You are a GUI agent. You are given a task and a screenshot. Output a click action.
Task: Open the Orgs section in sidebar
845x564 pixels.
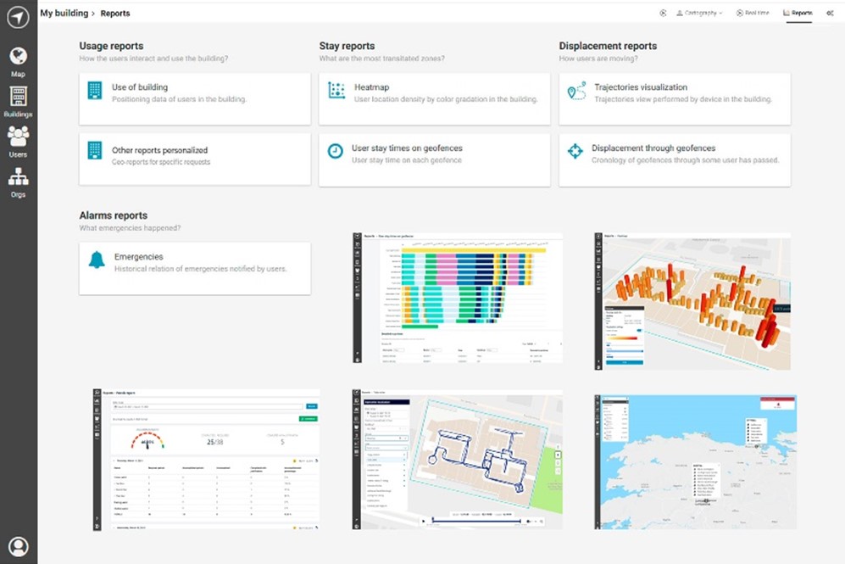(x=18, y=183)
